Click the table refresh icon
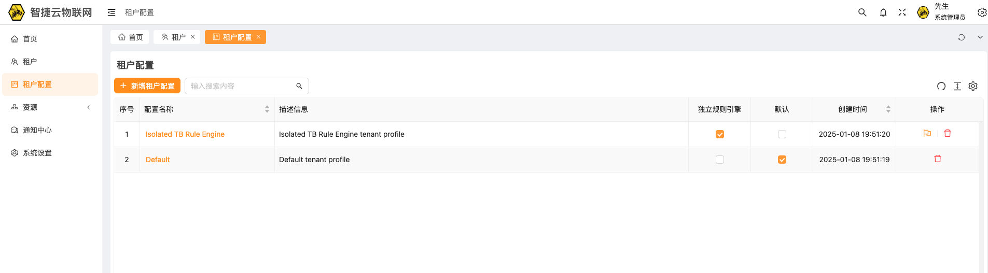The image size is (988, 273). [x=941, y=86]
